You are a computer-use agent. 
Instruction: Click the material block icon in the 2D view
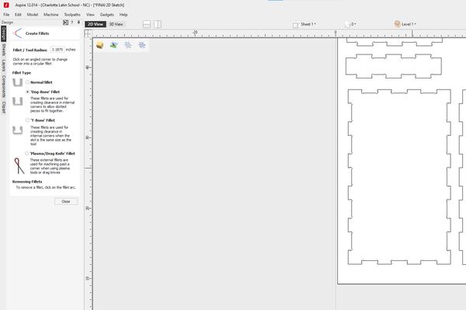pos(100,45)
